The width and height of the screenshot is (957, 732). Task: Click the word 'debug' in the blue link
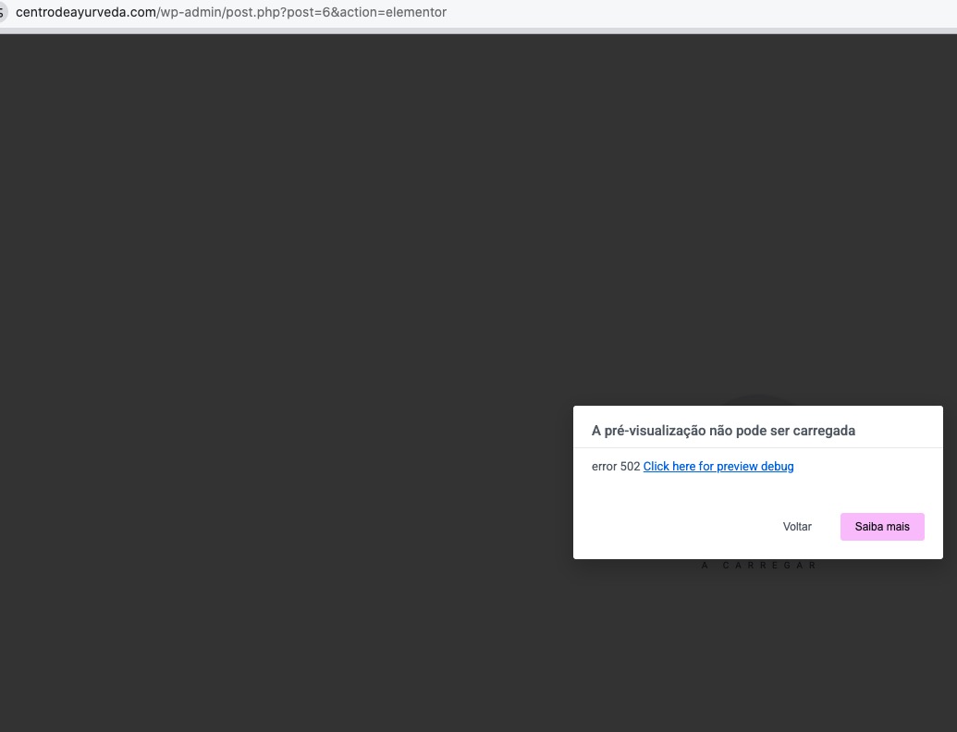(777, 467)
